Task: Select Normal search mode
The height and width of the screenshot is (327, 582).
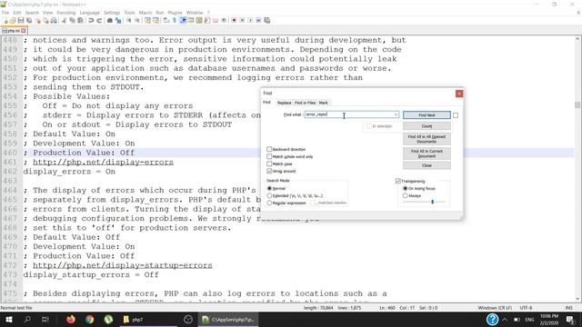Action: tap(269, 188)
